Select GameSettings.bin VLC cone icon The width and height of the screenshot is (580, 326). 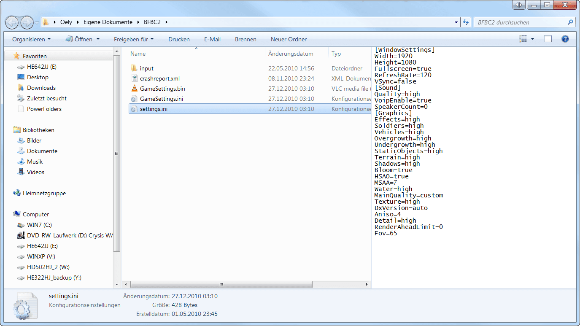pos(134,89)
